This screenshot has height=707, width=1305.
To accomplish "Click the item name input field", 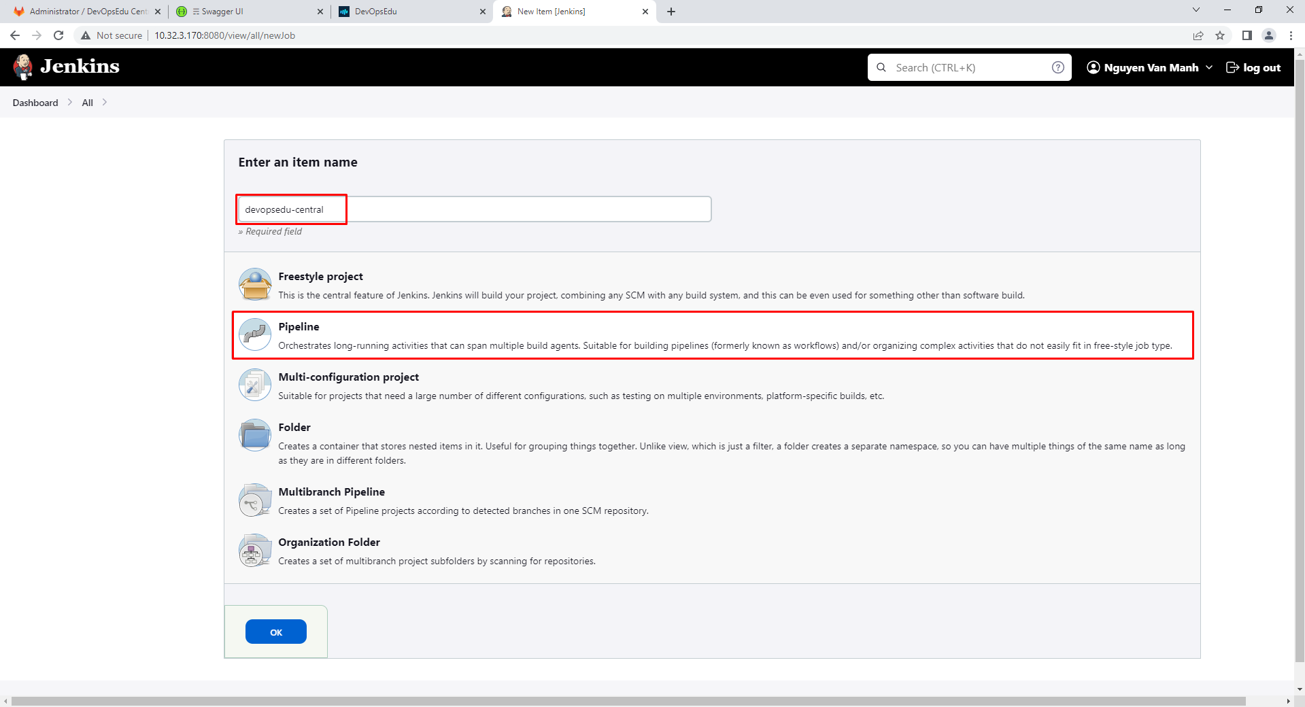I will (475, 209).
